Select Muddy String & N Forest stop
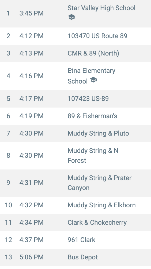151x269 pixels. click(x=93, y=155)
